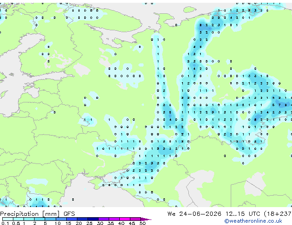Image resolution: width=292 pixels, height=225 pixels.
Task: Click the 2–5 mm cyan legend swatch
Action: (40, 219)
